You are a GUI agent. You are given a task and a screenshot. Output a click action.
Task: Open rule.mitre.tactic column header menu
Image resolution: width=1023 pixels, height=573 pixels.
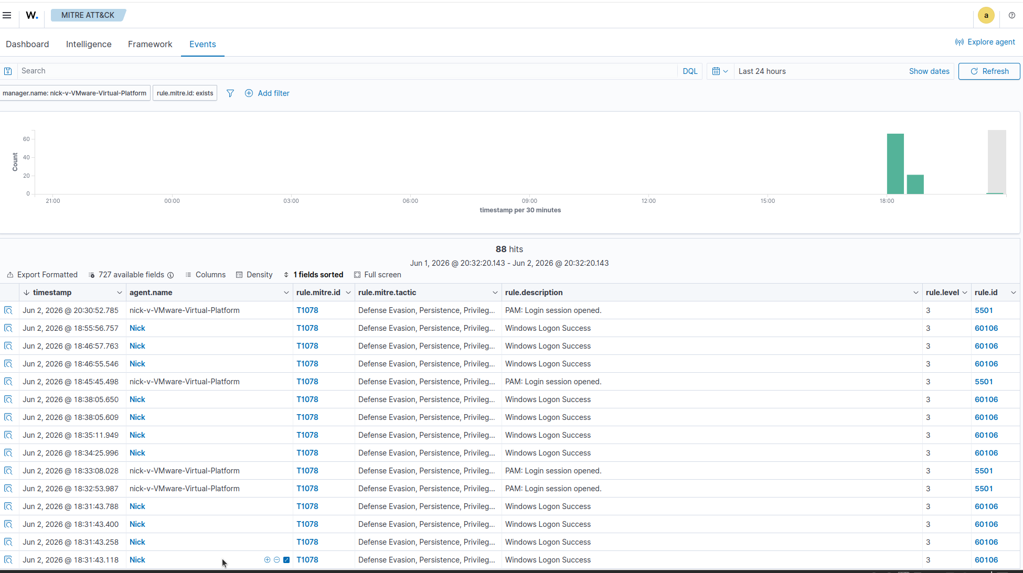tap(495, 293)
